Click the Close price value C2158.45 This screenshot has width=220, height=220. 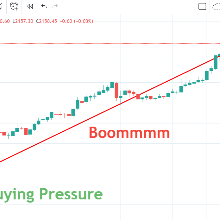pos(46,21)
